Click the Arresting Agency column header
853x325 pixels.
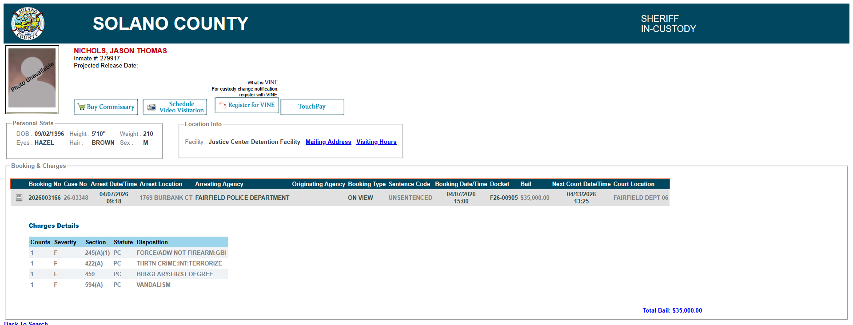[219, 184]
